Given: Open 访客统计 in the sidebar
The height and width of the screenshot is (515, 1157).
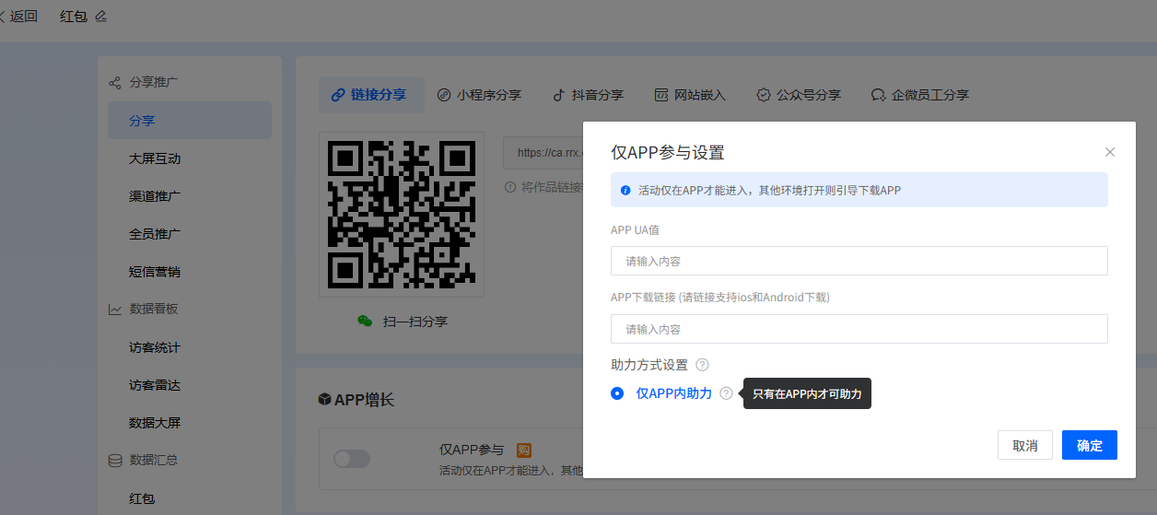Looking at the screenshot, I should (x=155, y=347).
